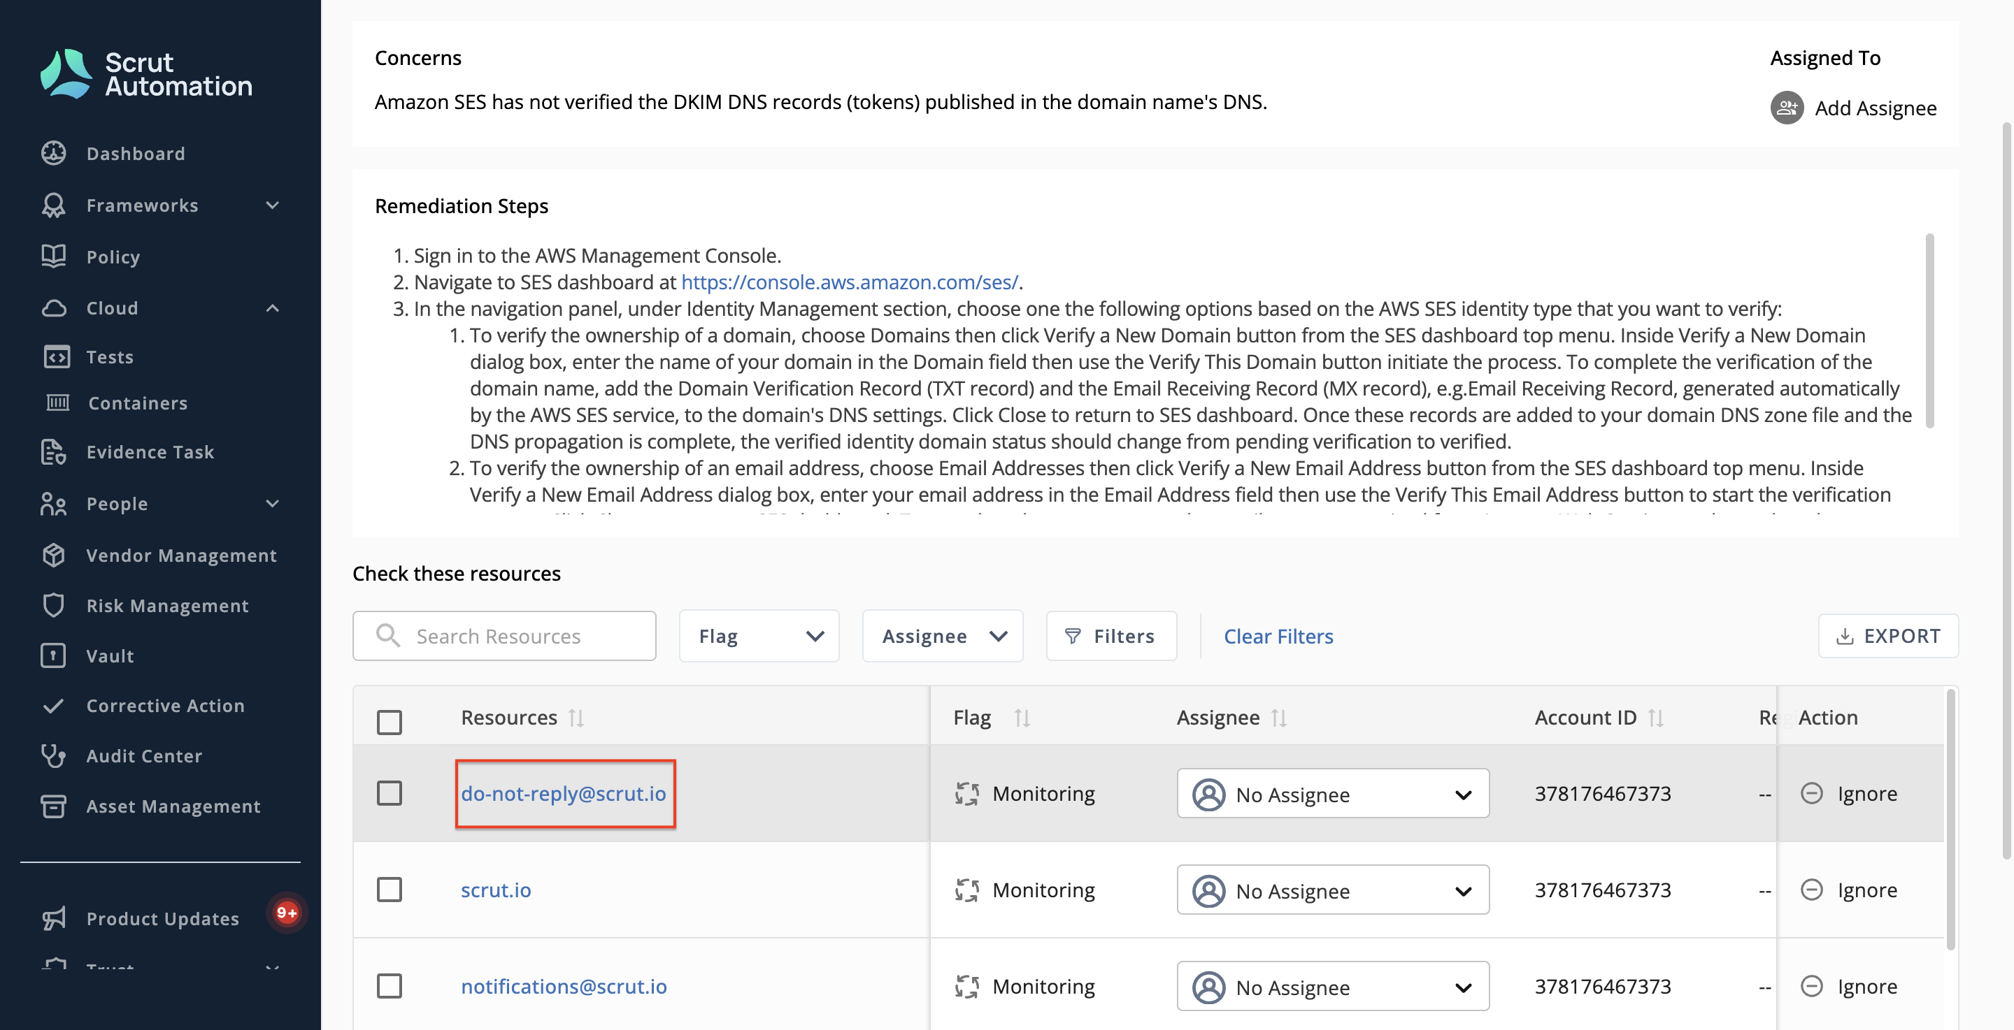Click Monitoring flag icon for scrut.io row
This screenshot has height=1030, width=2014.
[x=967, y=890]
